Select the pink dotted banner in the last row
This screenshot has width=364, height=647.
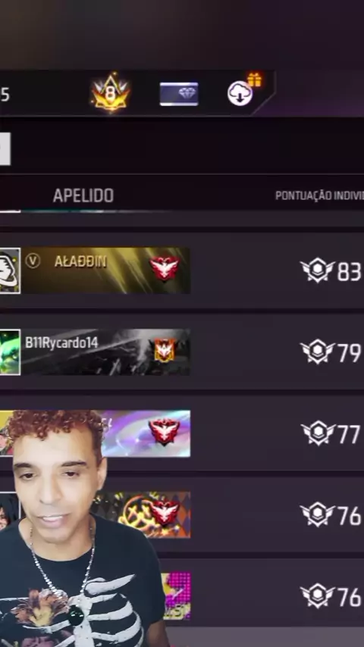pos(177,595)
